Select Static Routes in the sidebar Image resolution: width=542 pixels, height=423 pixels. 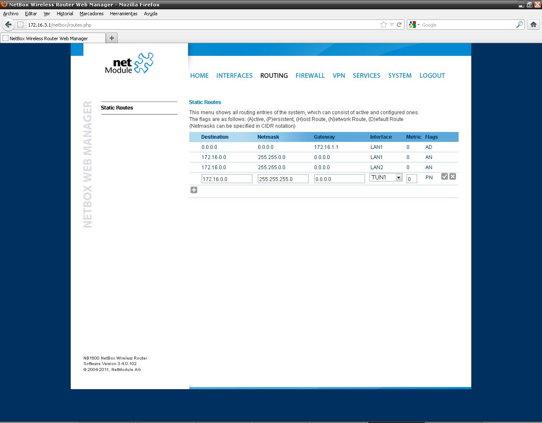(117, 108)
